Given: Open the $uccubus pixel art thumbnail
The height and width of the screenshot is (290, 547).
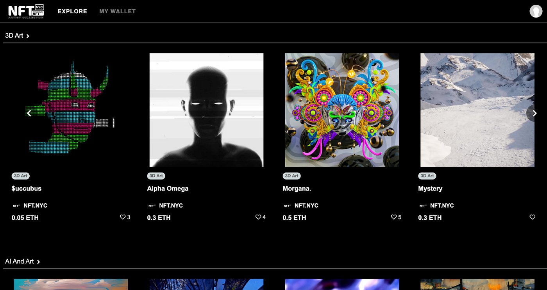Looking at the screenshot, I should click(x=71, y=110).
